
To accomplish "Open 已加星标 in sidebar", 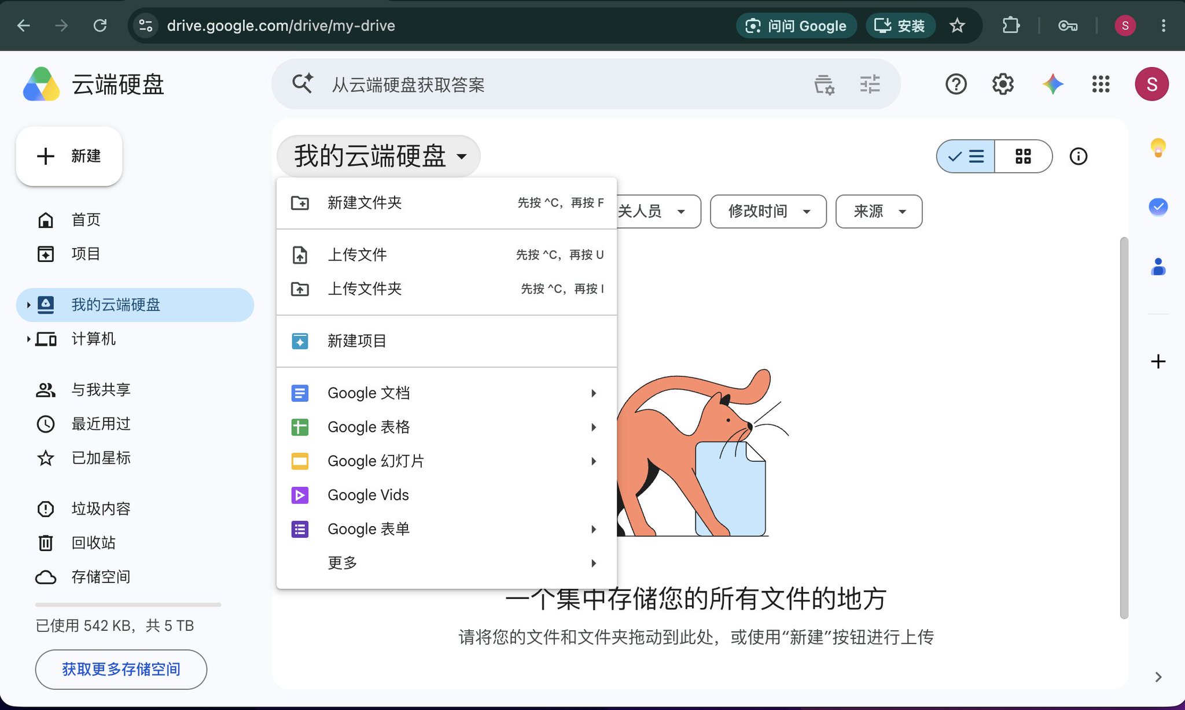I will 135,458.
